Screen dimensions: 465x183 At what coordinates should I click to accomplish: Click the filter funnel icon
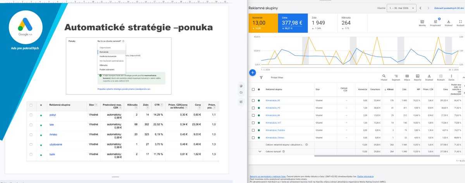(261, 78)
